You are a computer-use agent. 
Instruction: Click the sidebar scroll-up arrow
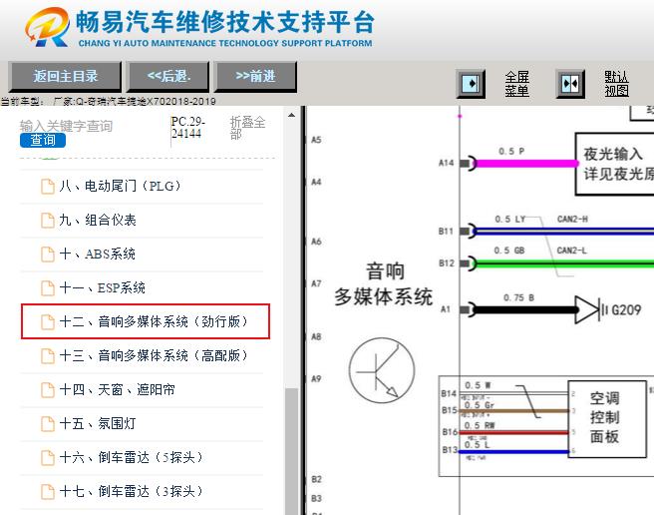pyautogui.click(x=291, y=116)
